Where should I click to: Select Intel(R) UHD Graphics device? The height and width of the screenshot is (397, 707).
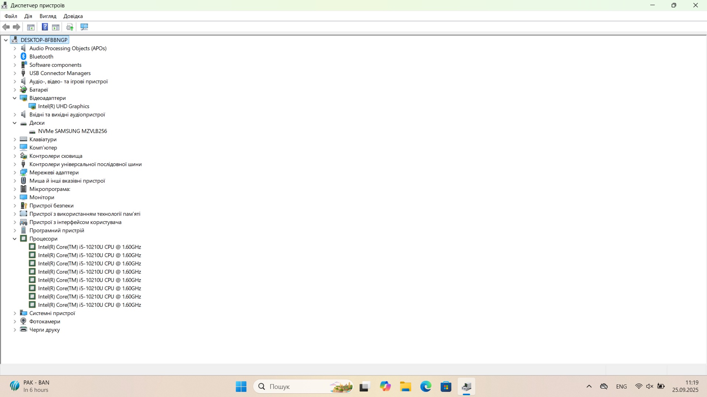[x=63, y=106]
